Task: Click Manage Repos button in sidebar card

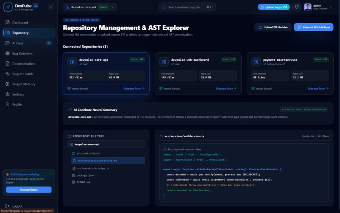Action: 29,190
